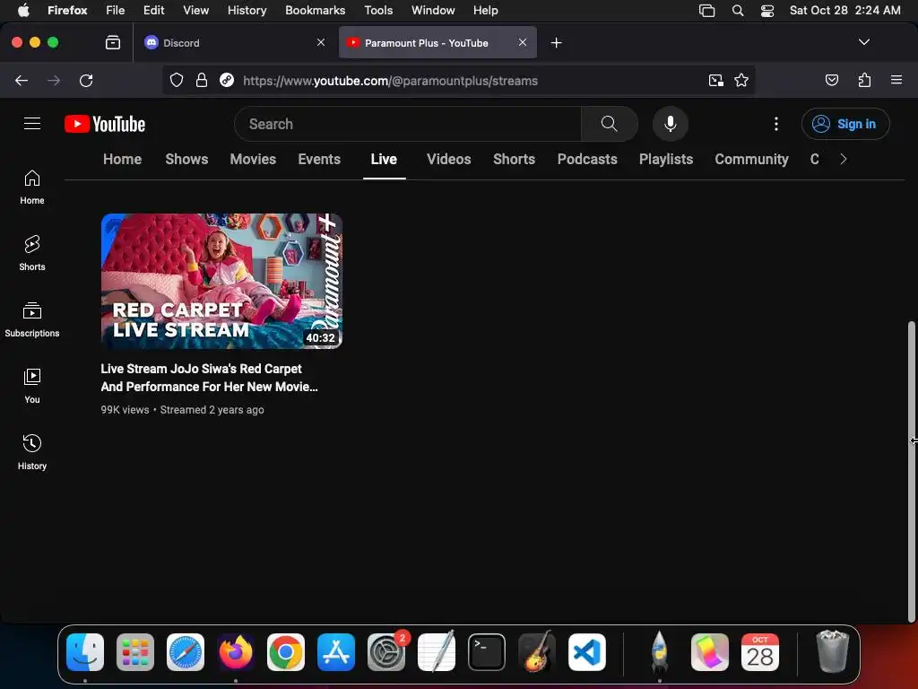Open GarageBand from the dock
Image resolution: width=918 pixels, height=689 pixels.
pyautogui.click(x=536, y=652)
